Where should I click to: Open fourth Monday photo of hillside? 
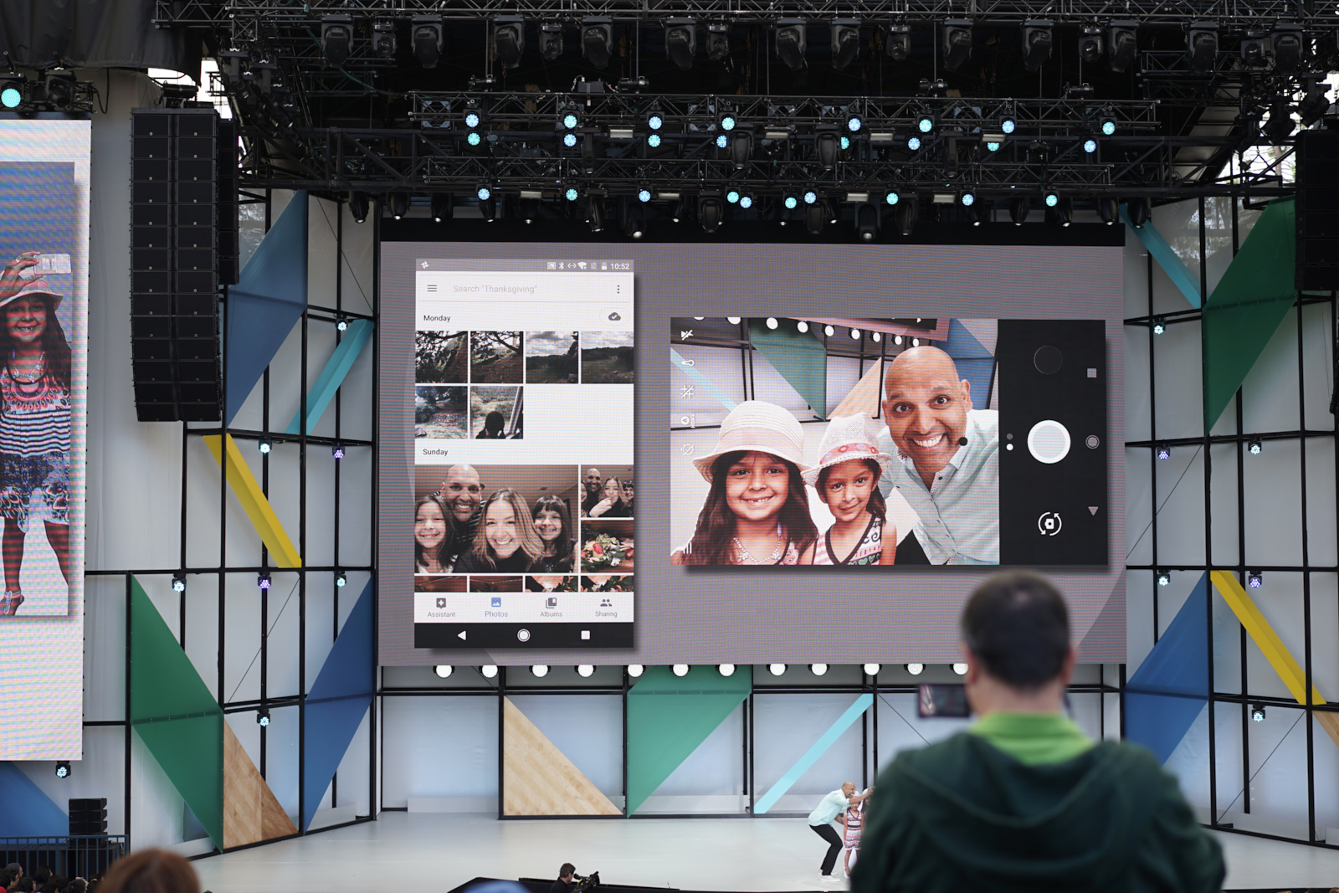607,357
